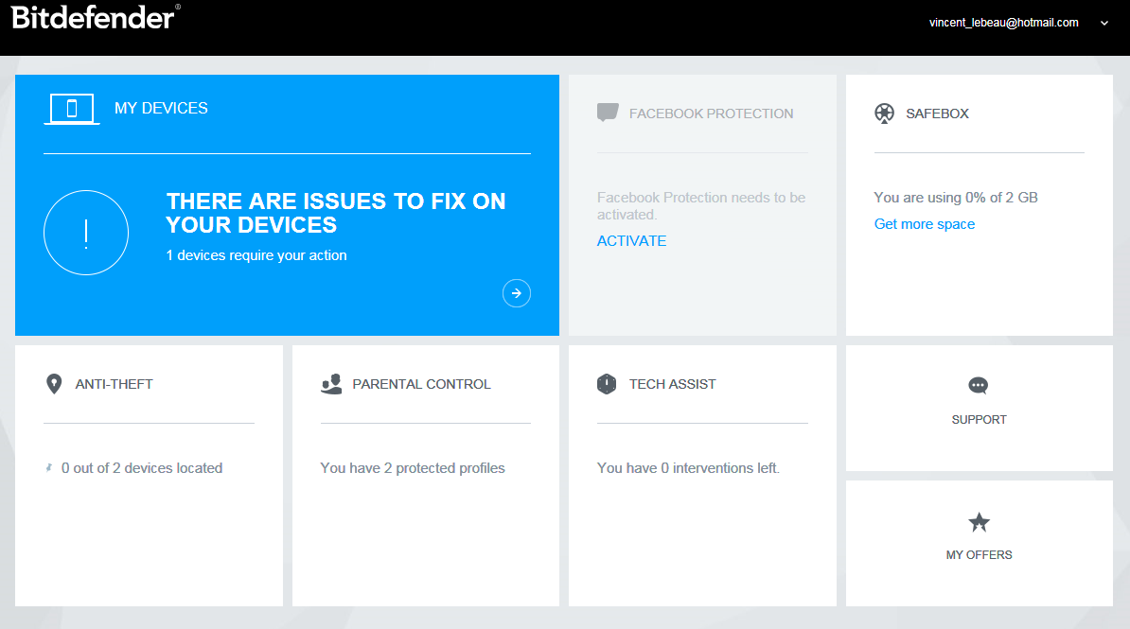Viewport: 1130px width, 629px height.
Task: Select 'There are issues to fix' headline
Action: click(336, 213)
